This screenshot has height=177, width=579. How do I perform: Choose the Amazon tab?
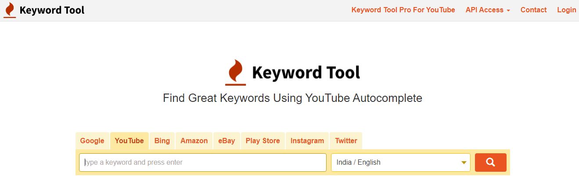[194, 141]
